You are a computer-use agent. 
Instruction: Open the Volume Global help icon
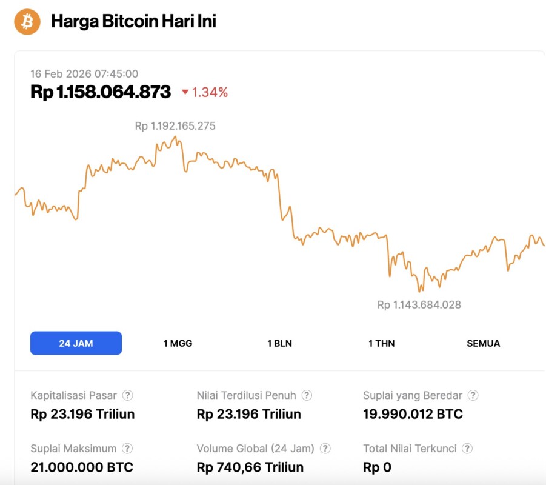pos(325,449)
